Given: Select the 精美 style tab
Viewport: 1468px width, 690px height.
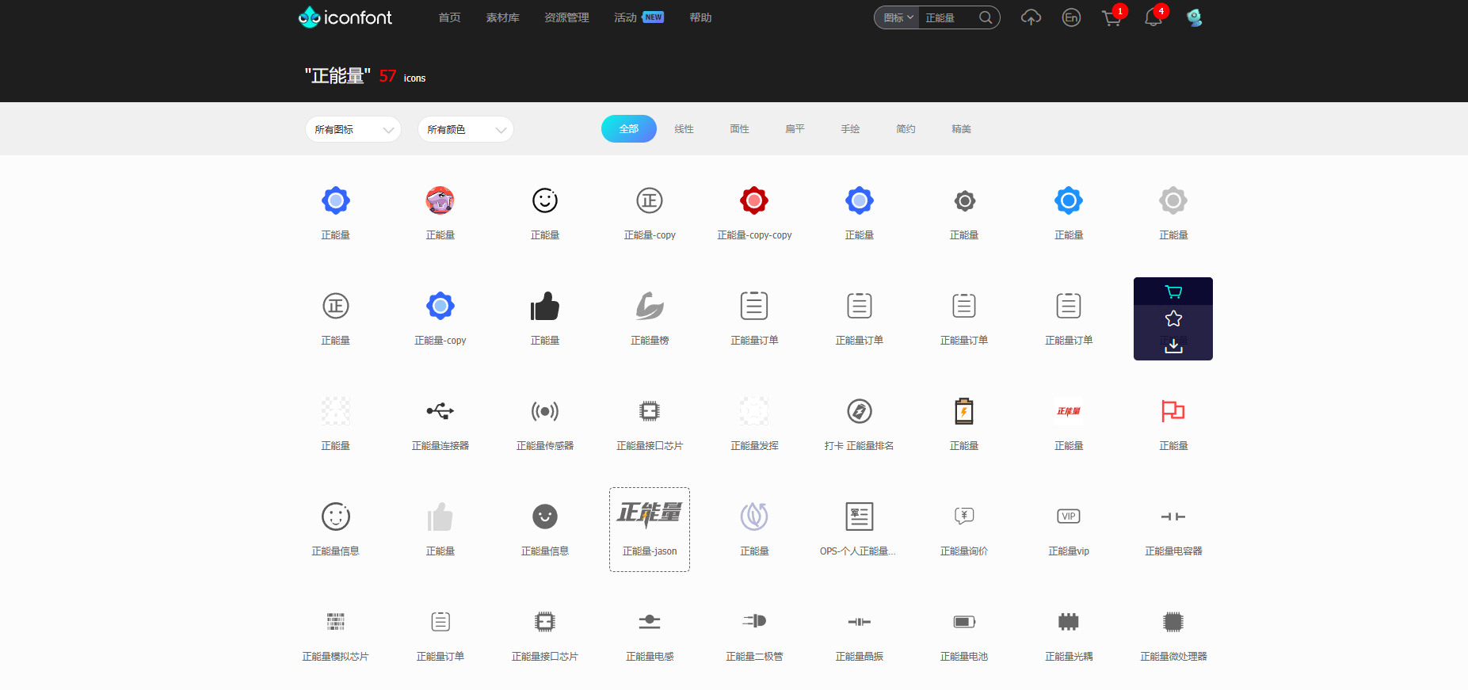Looking at the screenshot, I should coord(962,128).
